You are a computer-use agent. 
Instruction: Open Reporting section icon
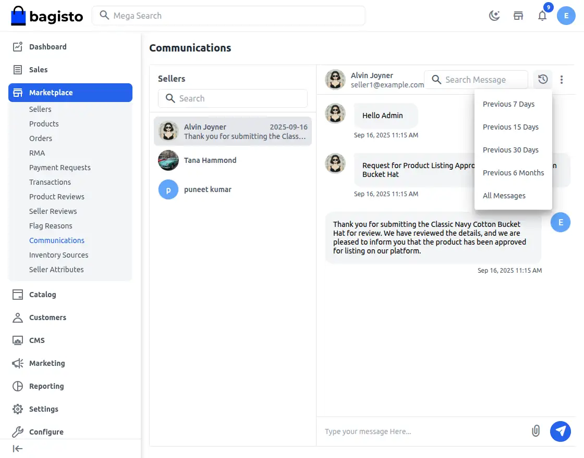point(18,386)
